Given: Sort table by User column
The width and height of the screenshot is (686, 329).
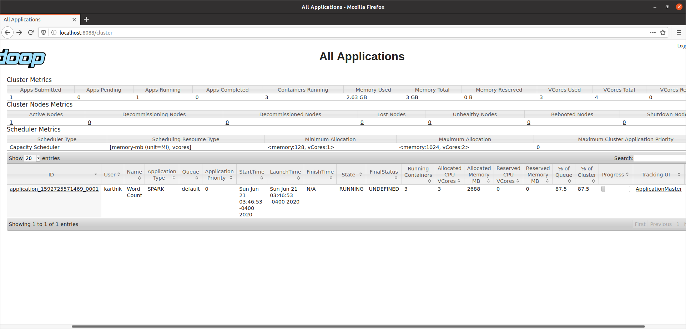Looking at the screenshot, I should (112, 175).
